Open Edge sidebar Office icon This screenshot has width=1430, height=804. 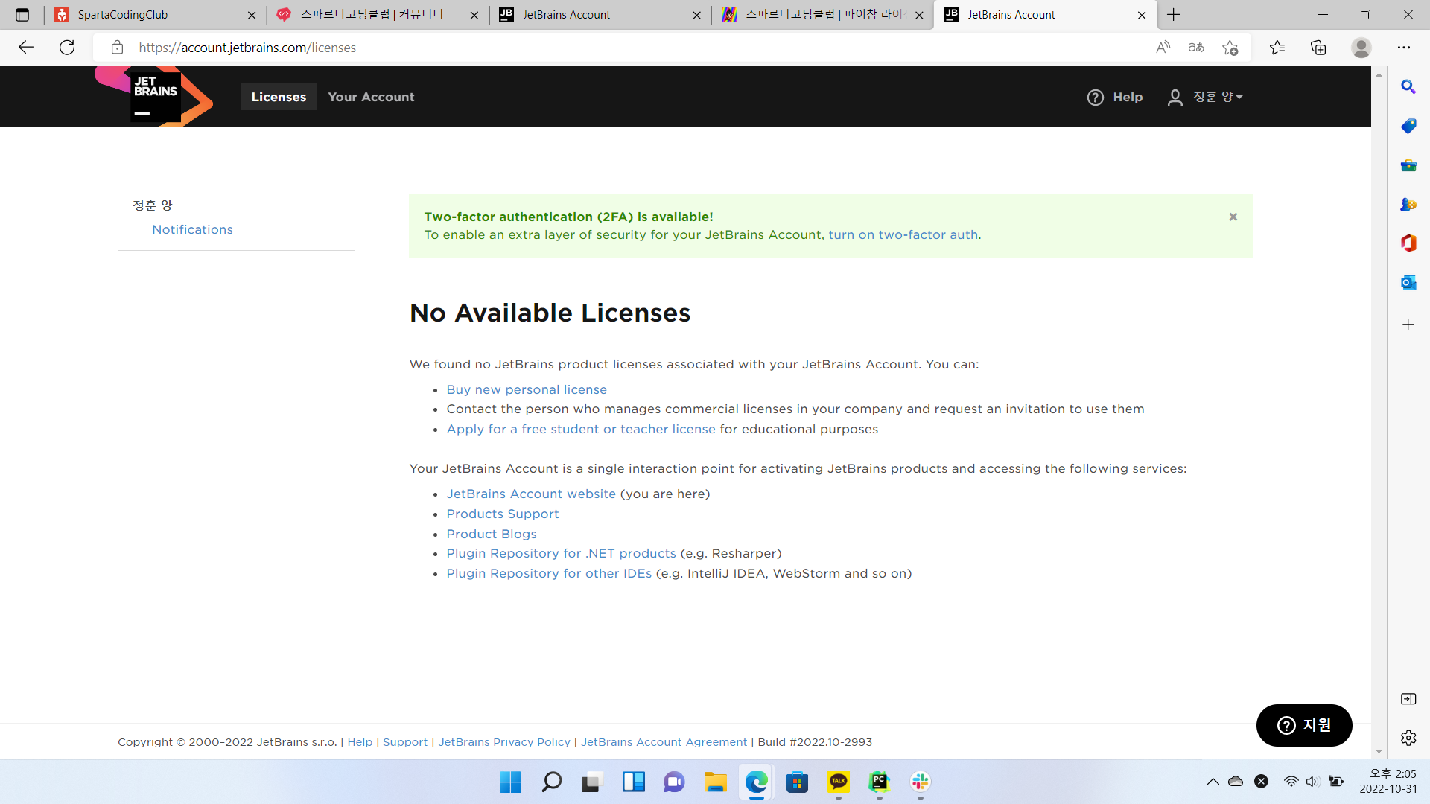click(x=1408, y=243)
